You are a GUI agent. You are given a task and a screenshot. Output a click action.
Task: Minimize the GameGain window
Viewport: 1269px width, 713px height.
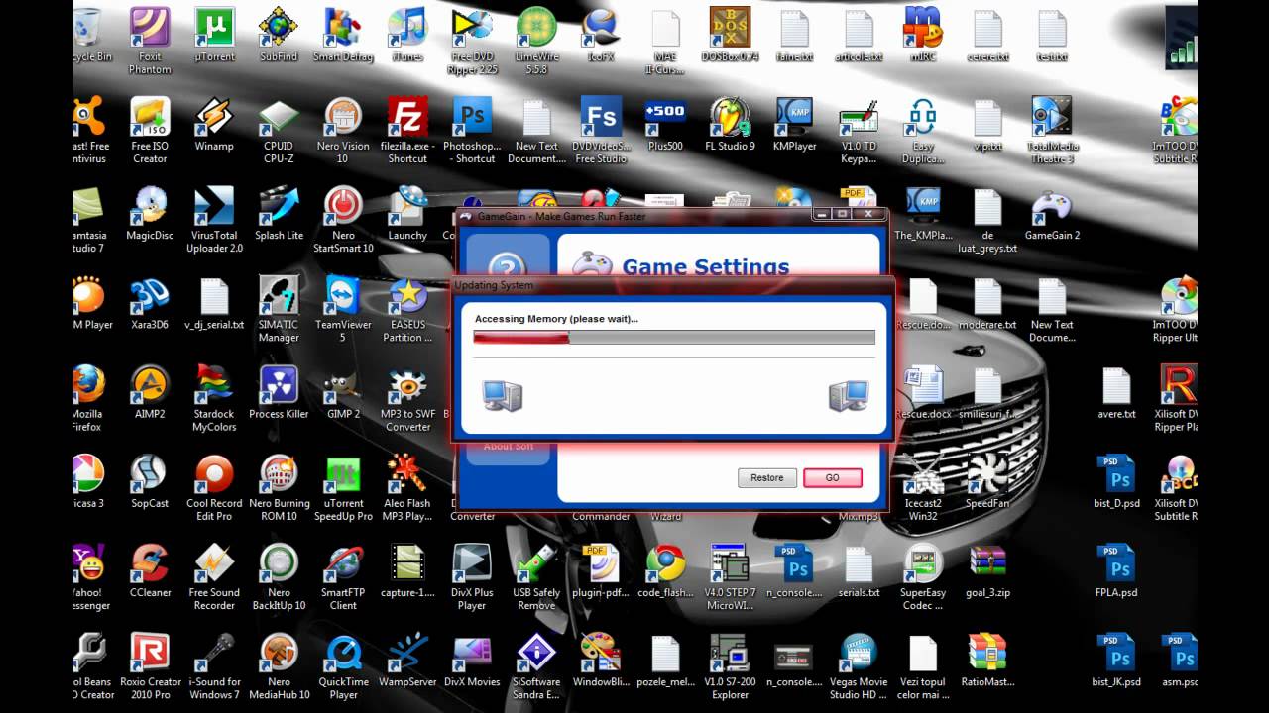coord(822,213)
